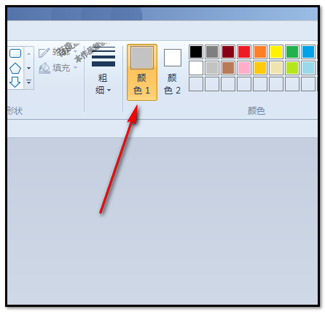Click the fill (填充) bucket icon
325x312 pixels.
click(x=44, y=68)
